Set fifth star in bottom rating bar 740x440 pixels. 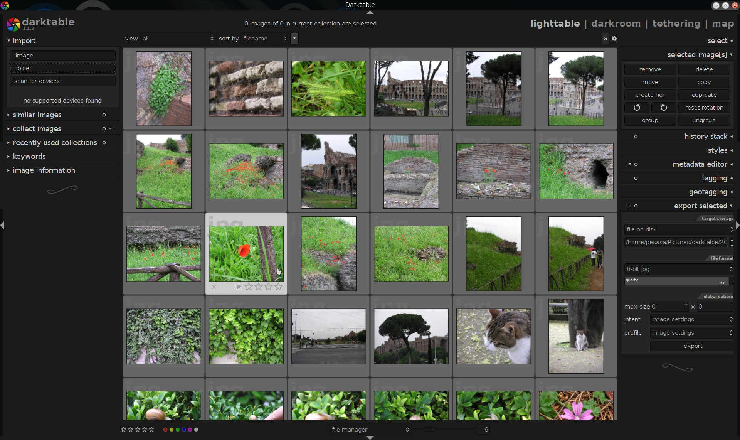(x=151, y=430)
